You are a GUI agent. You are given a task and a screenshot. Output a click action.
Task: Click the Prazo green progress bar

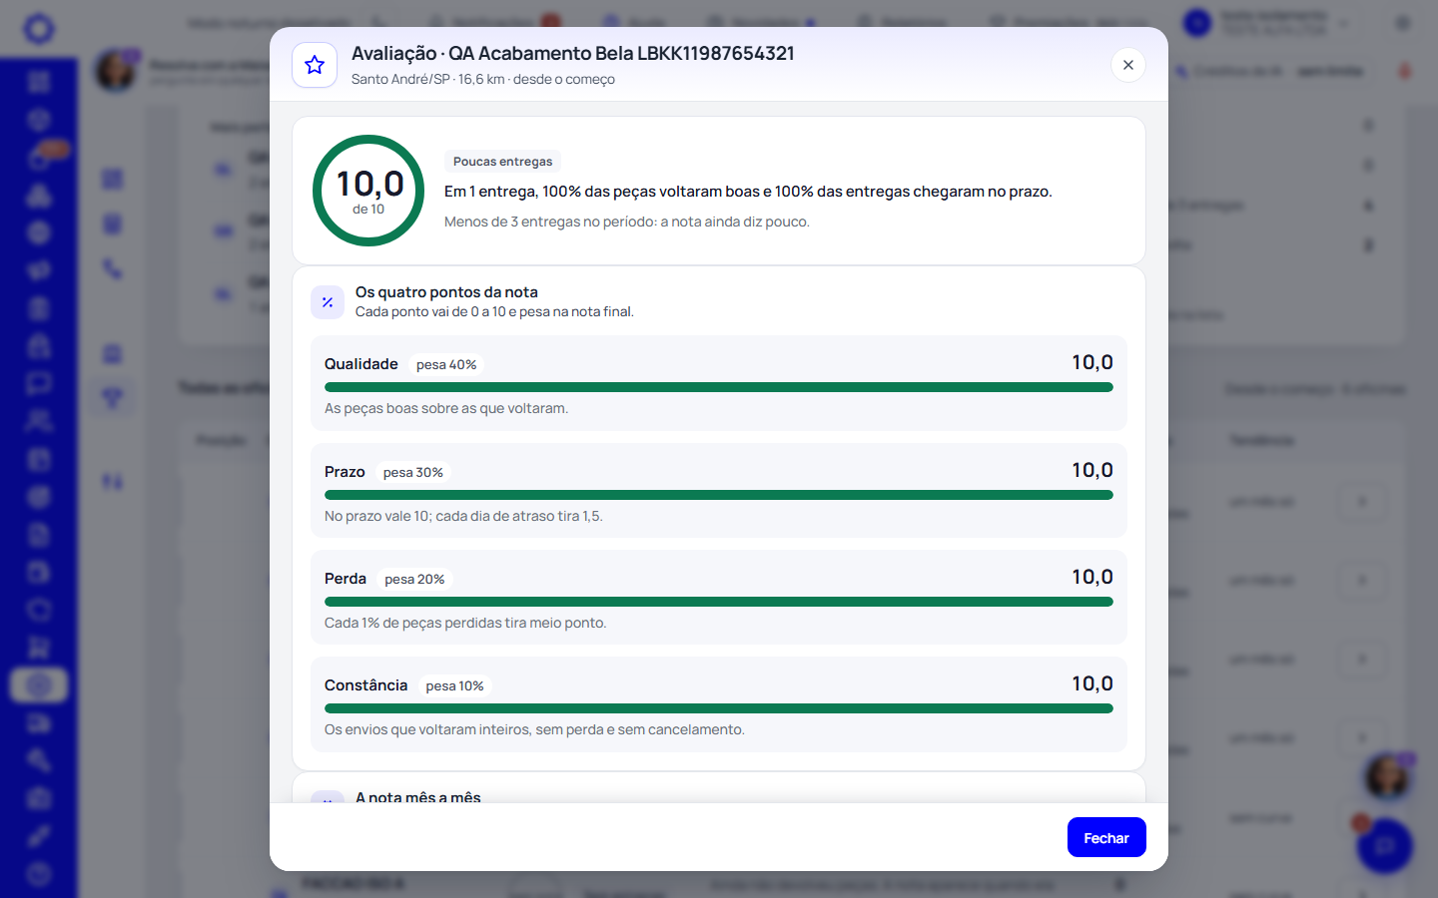[x=719, y=495]
